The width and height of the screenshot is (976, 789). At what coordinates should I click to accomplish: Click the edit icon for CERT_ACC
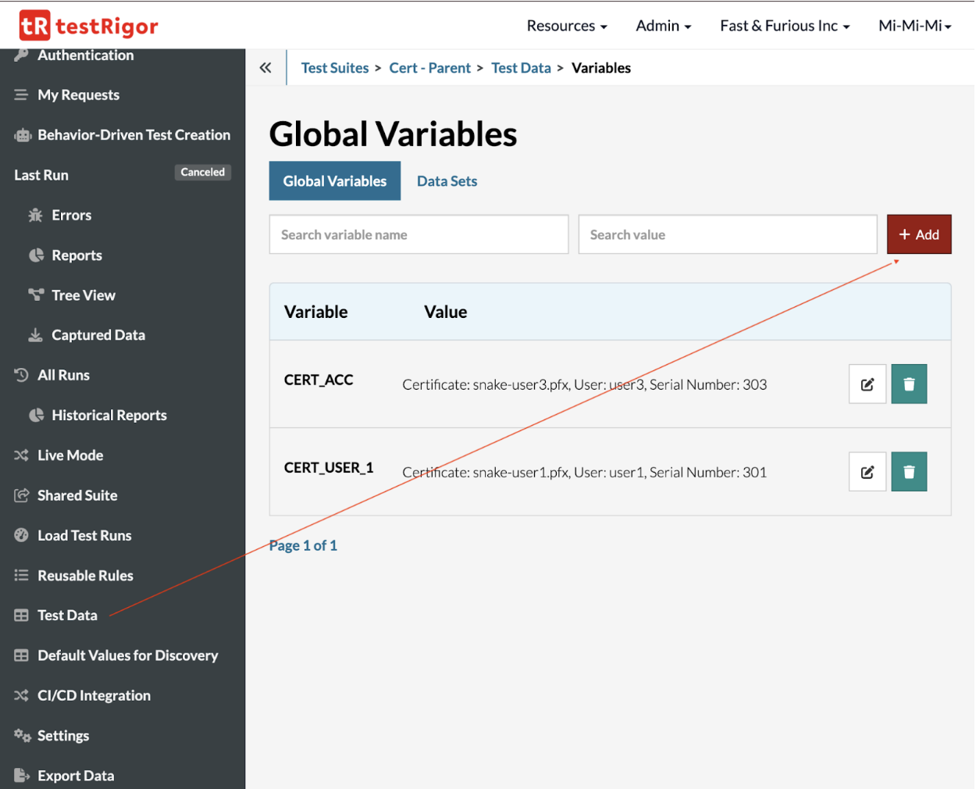(867, 384)
